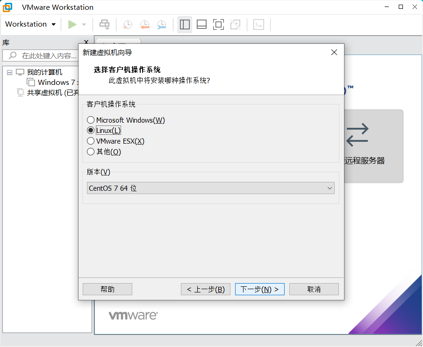Toggle the thumbnail bar view icon
Screen dimensions: 423x347
click(201, 25)
